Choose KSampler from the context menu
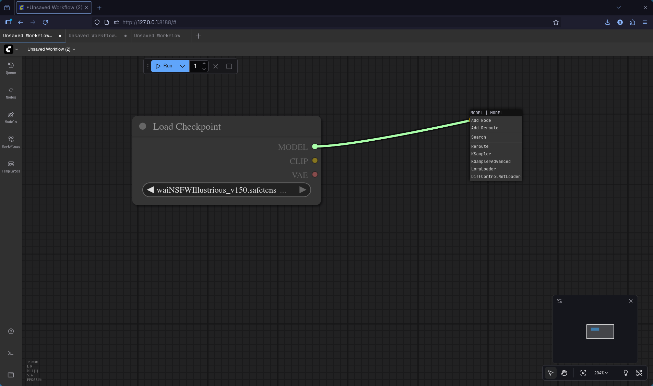The height and width of the screenshot is (386, 653). pyautogui.click(x=481, y=154)
